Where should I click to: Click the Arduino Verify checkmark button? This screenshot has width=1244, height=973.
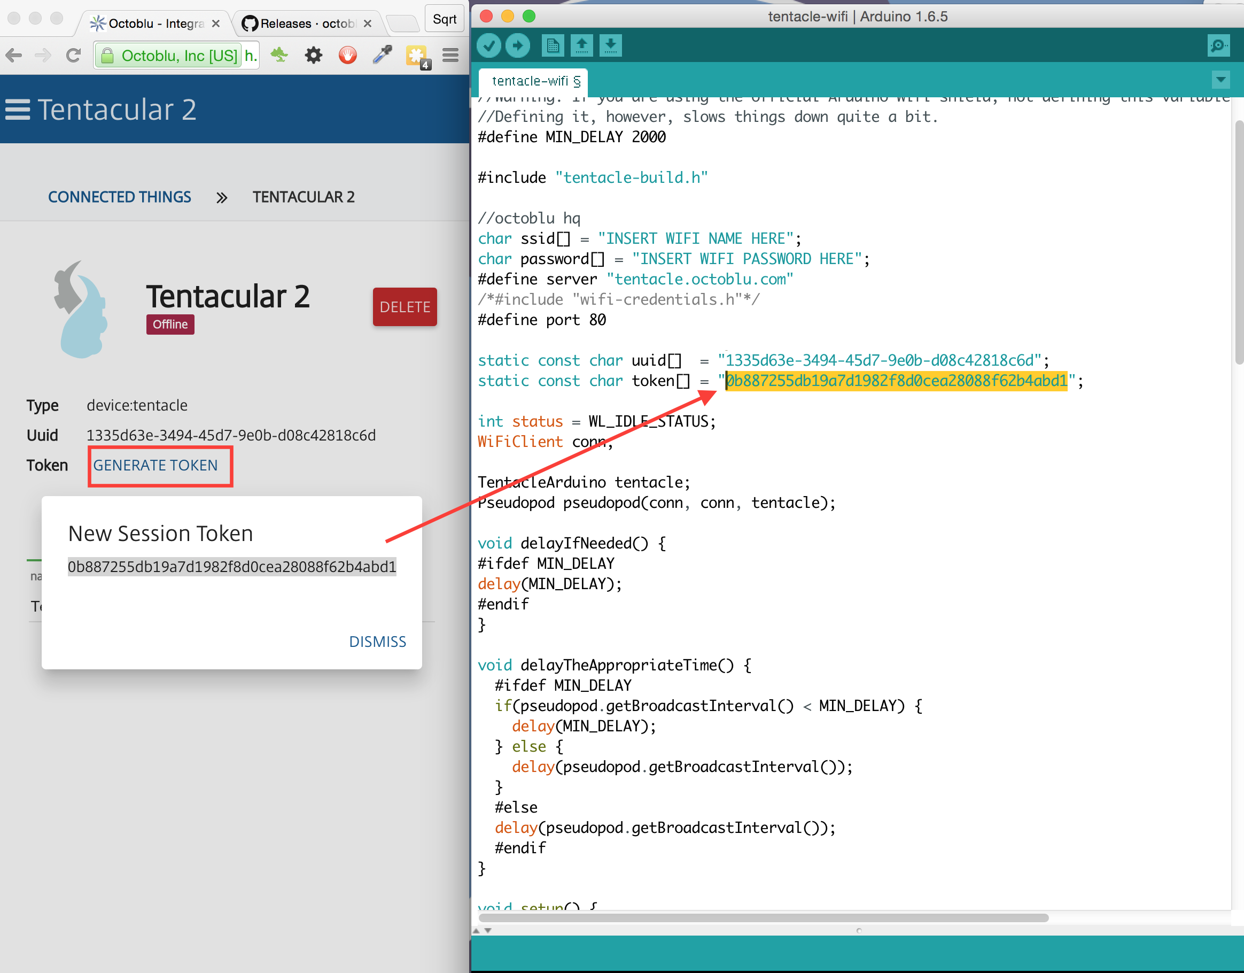[x=488, y=45]
